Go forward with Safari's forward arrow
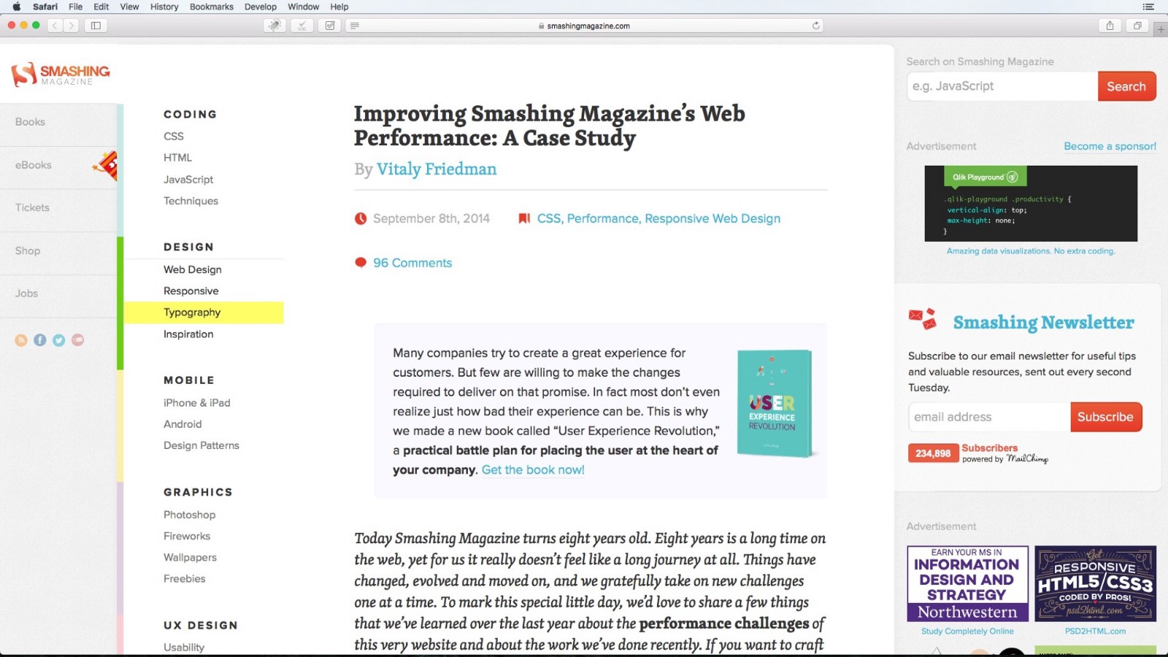Viewport: 1168px width, 657px height. pyautogui.click(x=71, y=26)
